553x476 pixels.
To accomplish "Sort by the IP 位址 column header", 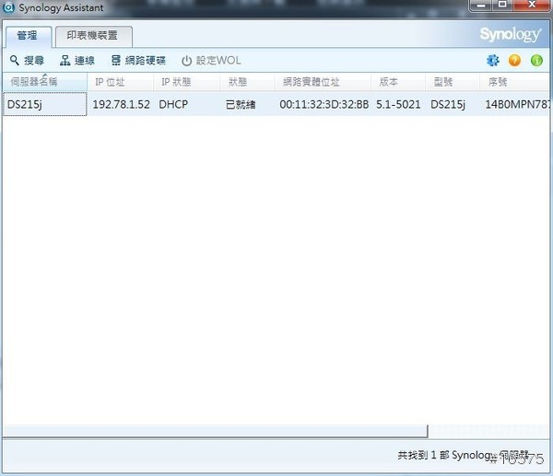I will click(120, 82).
